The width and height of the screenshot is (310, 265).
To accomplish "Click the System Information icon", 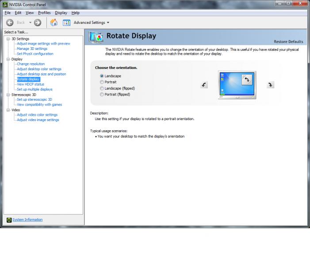I will click(x=8, y=220).
